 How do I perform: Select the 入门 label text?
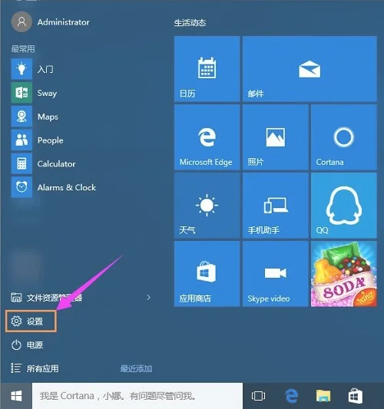tap(45, 69)
